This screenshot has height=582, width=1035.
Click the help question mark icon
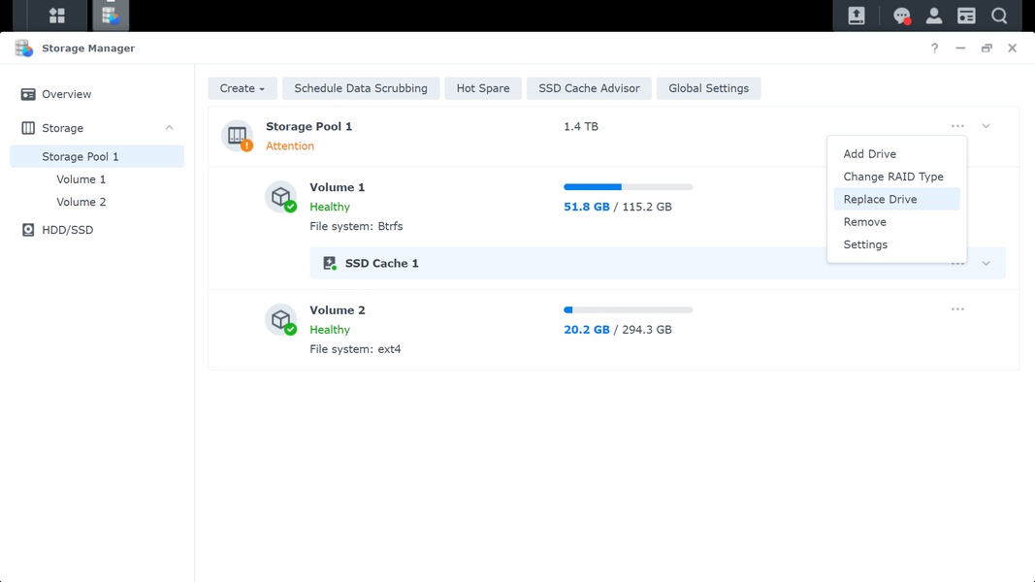(x=934, y=48)
